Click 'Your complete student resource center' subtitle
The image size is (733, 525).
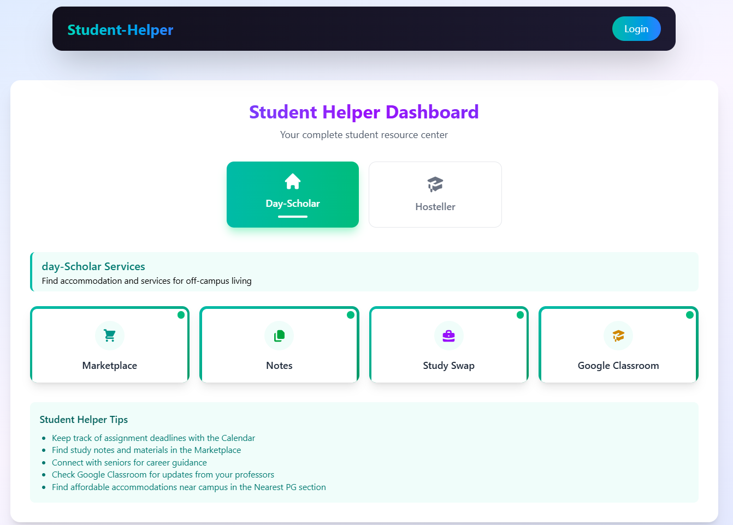click(x=364, y=135)
